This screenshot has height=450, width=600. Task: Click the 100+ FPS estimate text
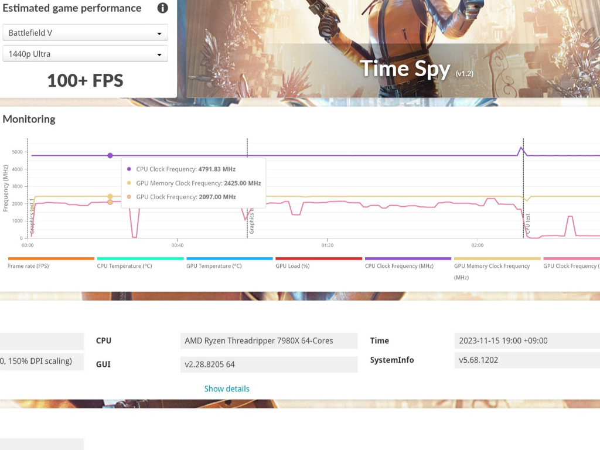(x=85, y=80)
